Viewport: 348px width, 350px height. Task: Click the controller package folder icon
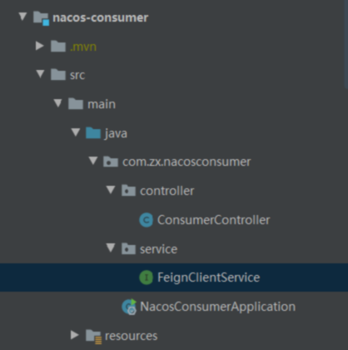click(x=128, y=191)
